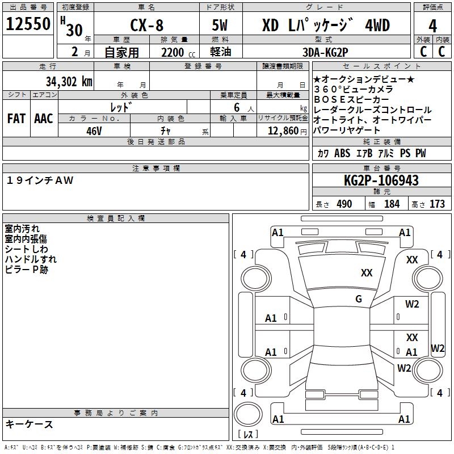454x454 pixels.
Task: Click the chassis number KG2P-106943
Action: pos(381,180)
